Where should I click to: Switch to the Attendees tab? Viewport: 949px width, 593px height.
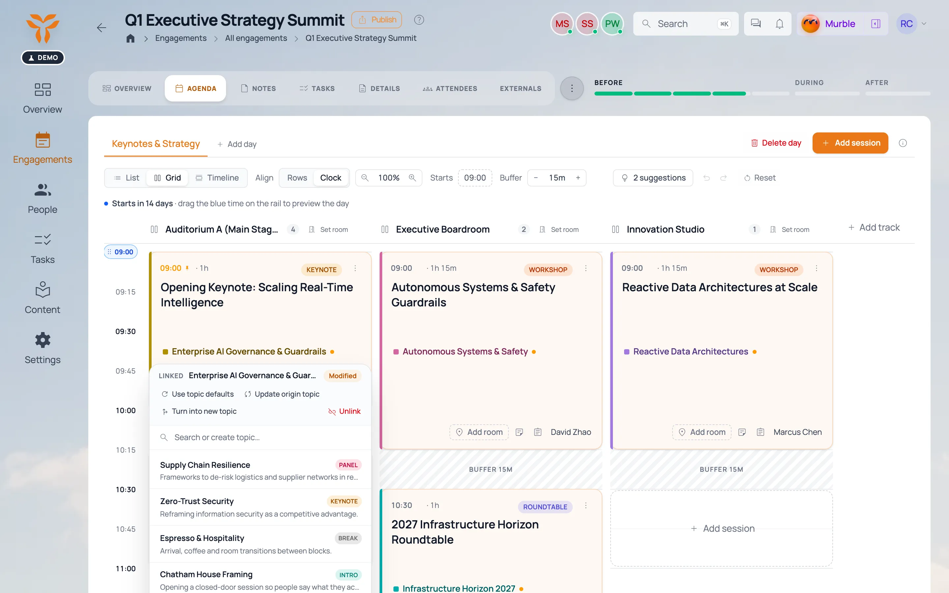point(450,88)
